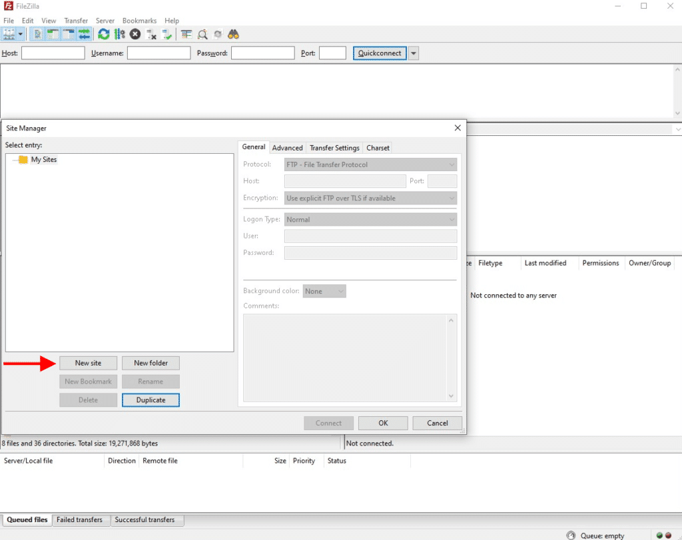Toggle the local directory tree view
Viewport: 682px width, 540px height.
click(52, 34)
